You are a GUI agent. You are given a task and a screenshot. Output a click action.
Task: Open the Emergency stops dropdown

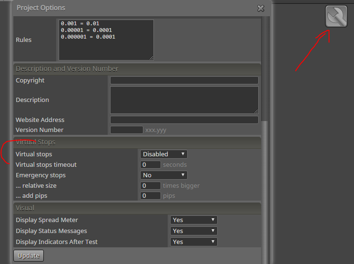[164, 175]
